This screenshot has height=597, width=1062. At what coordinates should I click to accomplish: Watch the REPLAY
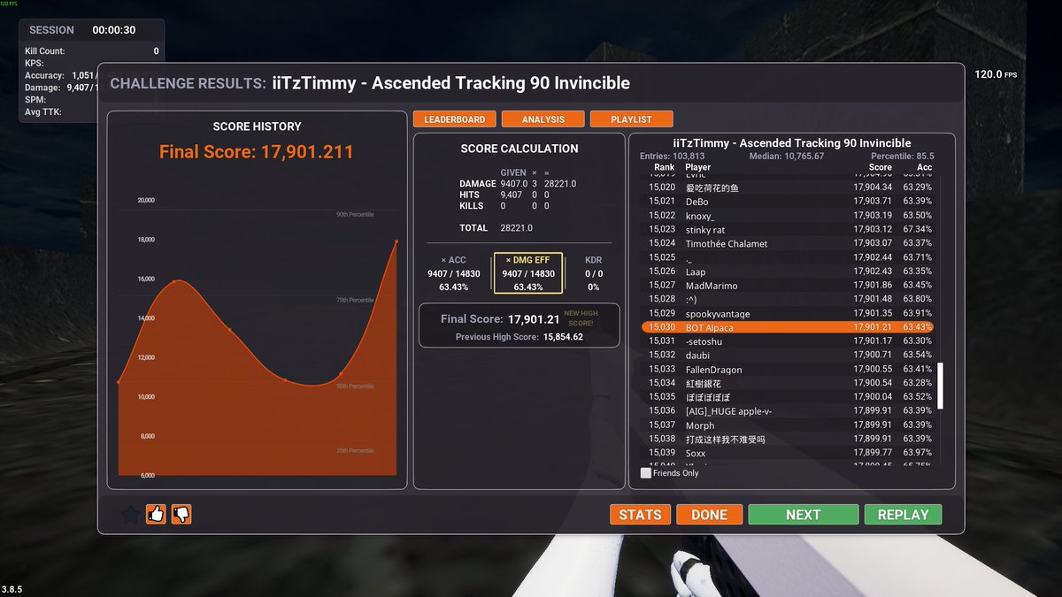point(903,515)
